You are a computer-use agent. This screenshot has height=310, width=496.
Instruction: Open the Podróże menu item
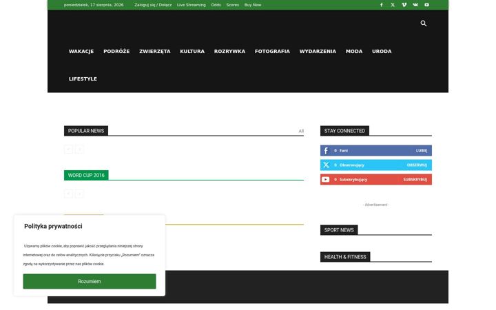click(x=116, y=51)
